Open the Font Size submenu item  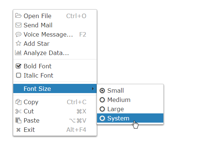click(55, 89)
